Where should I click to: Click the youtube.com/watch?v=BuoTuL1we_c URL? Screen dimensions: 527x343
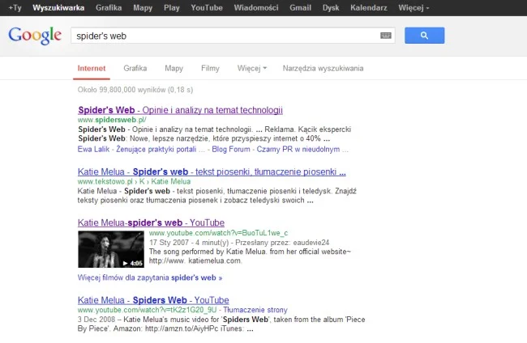(218, 233)
